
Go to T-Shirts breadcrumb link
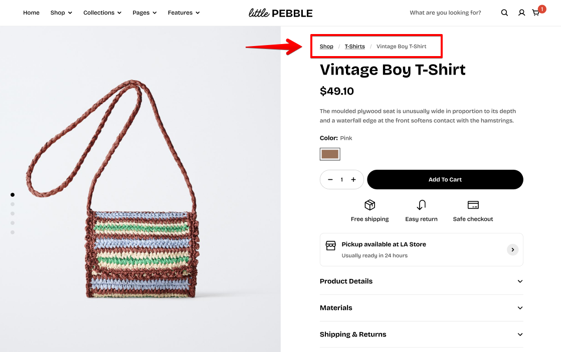[354, 47]
